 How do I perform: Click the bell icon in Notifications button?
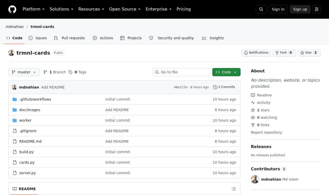tap(246, 53)
